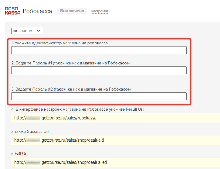Screen dimensions: 220x169
Task: Click text 'укажите Result Url'
Action: [127, 109]
